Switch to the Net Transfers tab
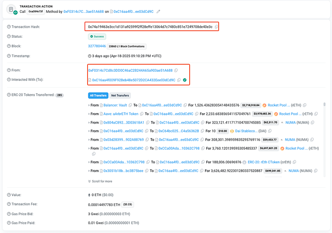The width and height of the screenshot is (332, 233). tap(120, 95)
